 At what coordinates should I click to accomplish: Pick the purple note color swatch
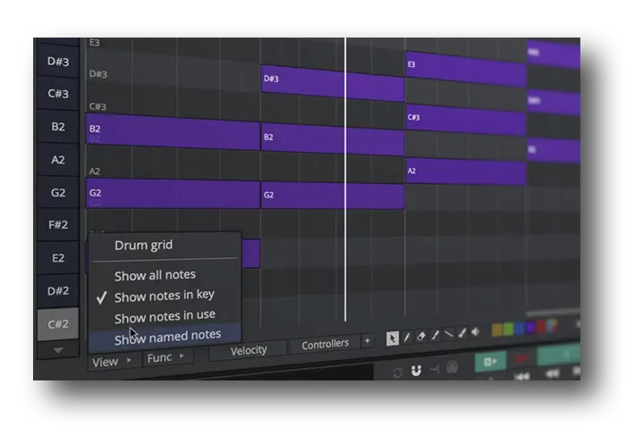[530, 327]
